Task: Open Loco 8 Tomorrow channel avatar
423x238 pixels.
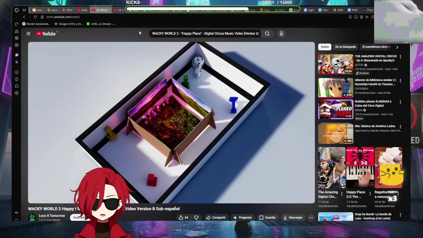Action: point(32,217)
